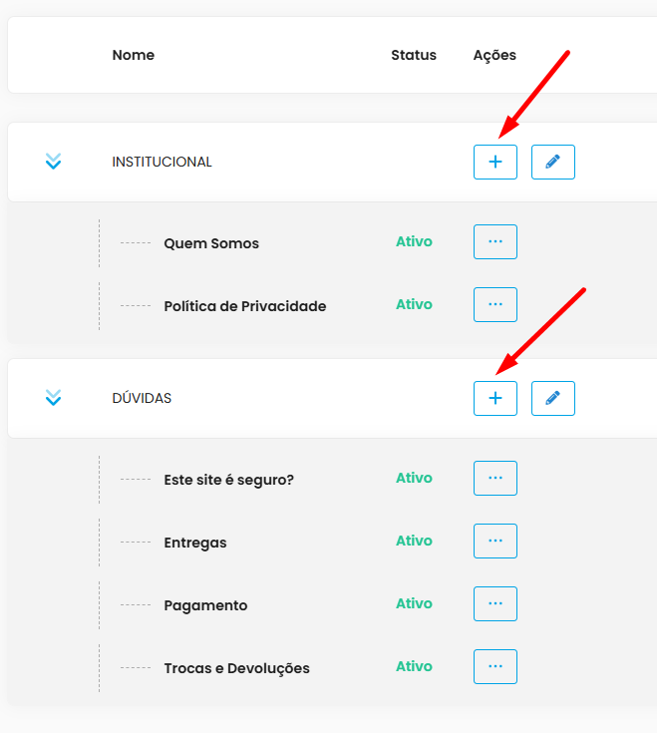Click Ativo status of Pagamento

414,603
